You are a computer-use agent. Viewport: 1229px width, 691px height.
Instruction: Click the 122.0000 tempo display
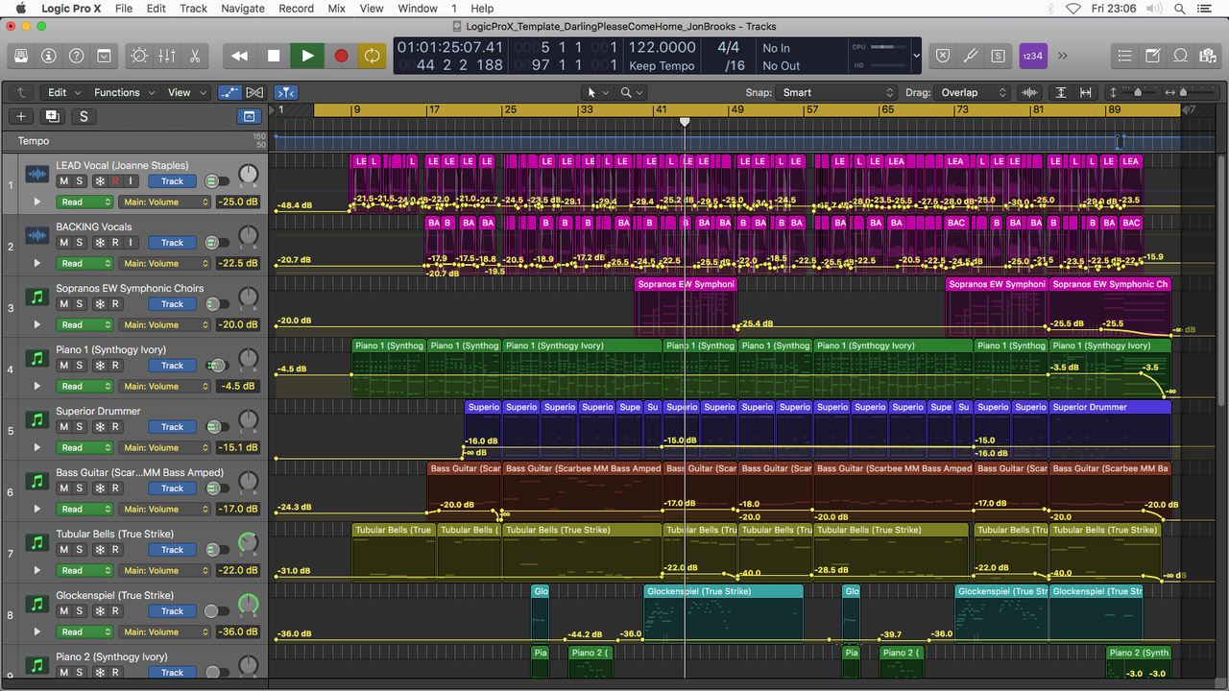[x=663, y=47]
